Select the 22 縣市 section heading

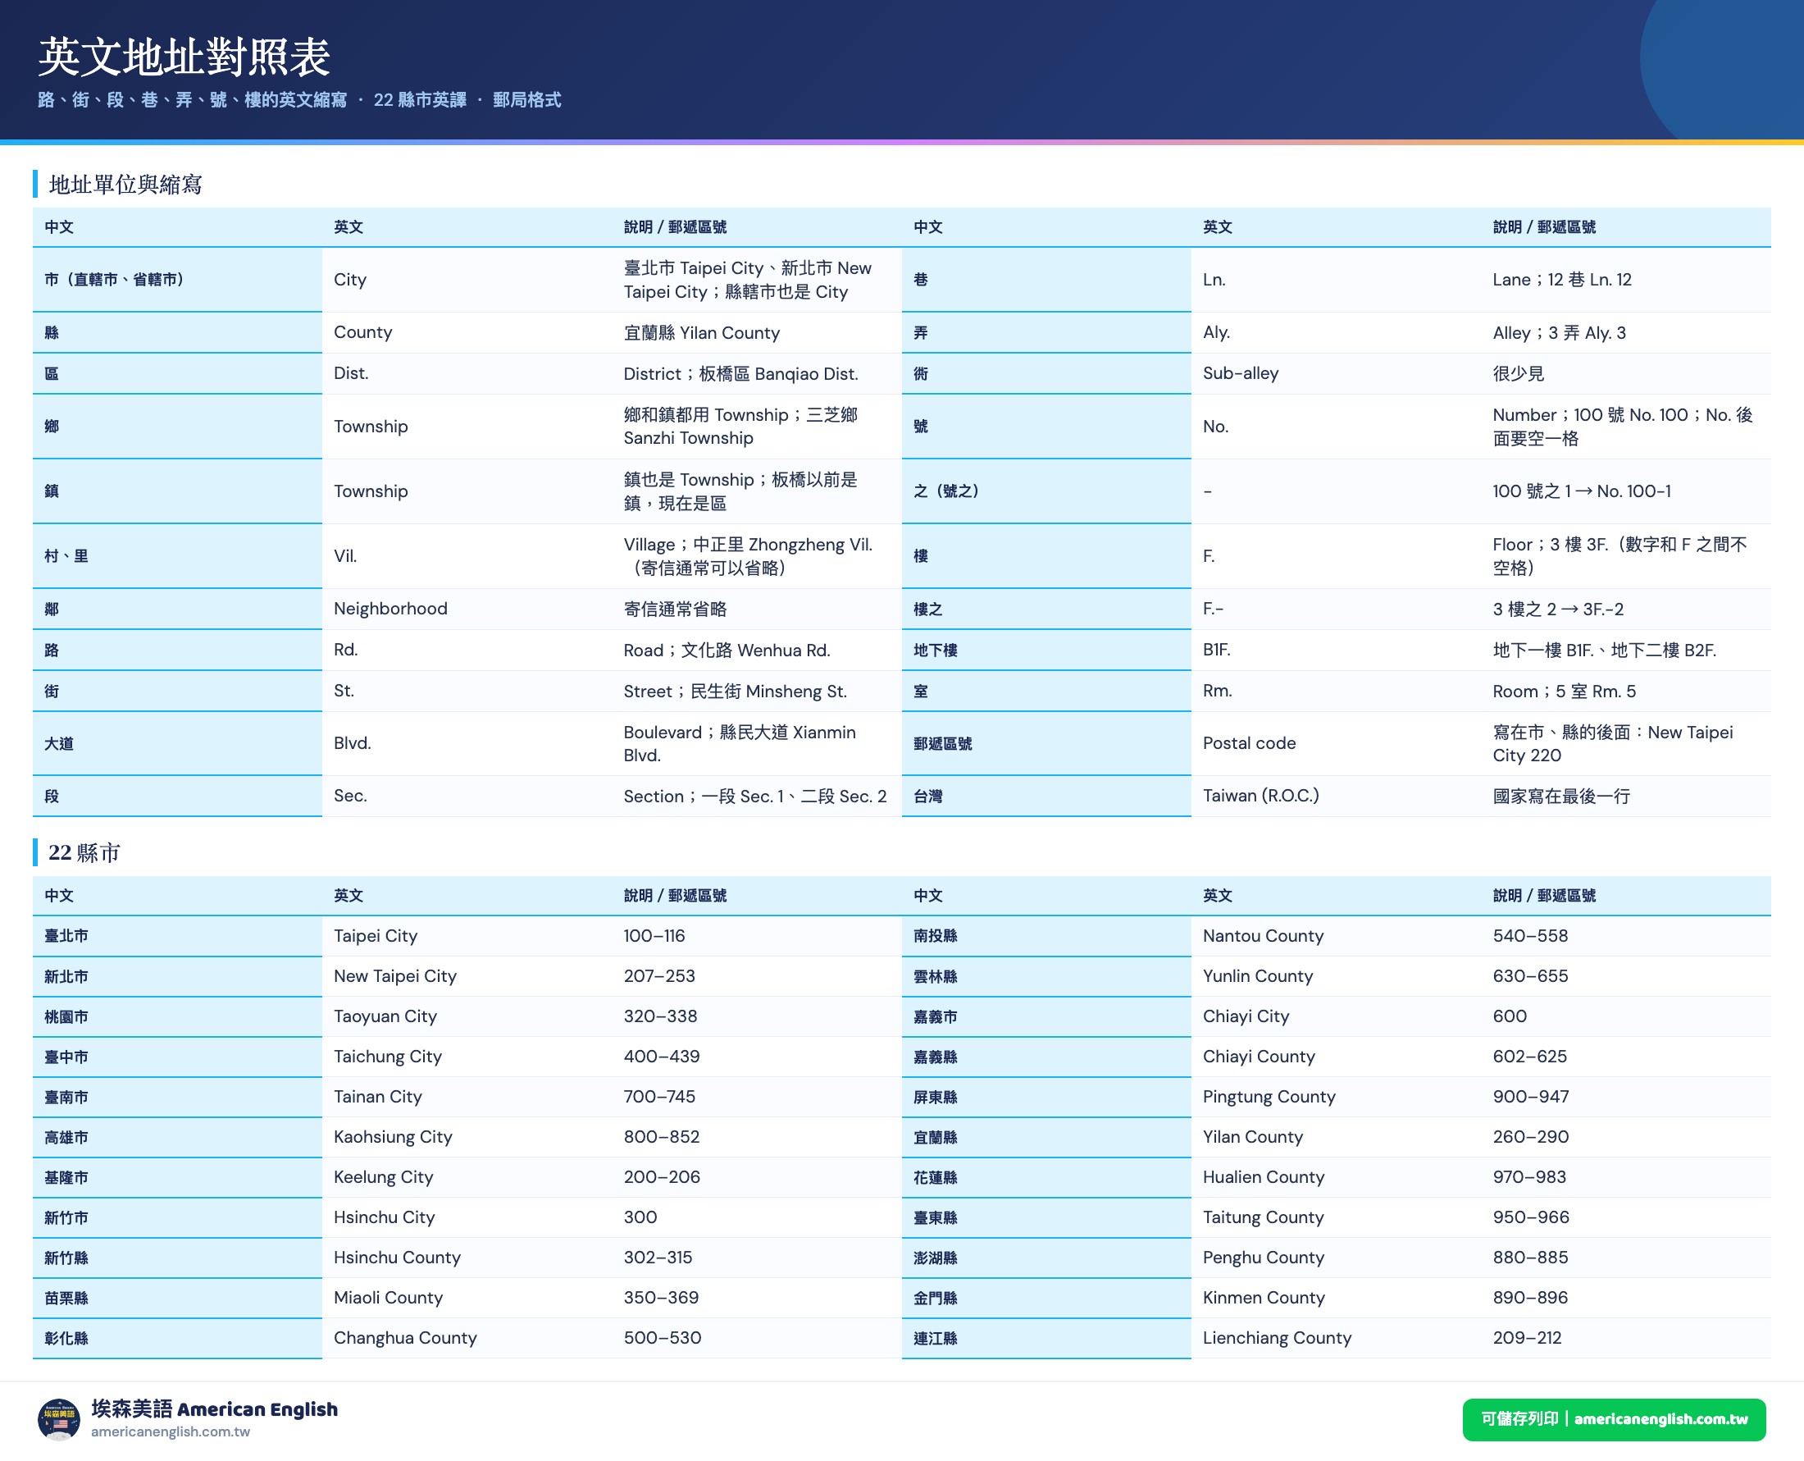click(x=84, y=852)
